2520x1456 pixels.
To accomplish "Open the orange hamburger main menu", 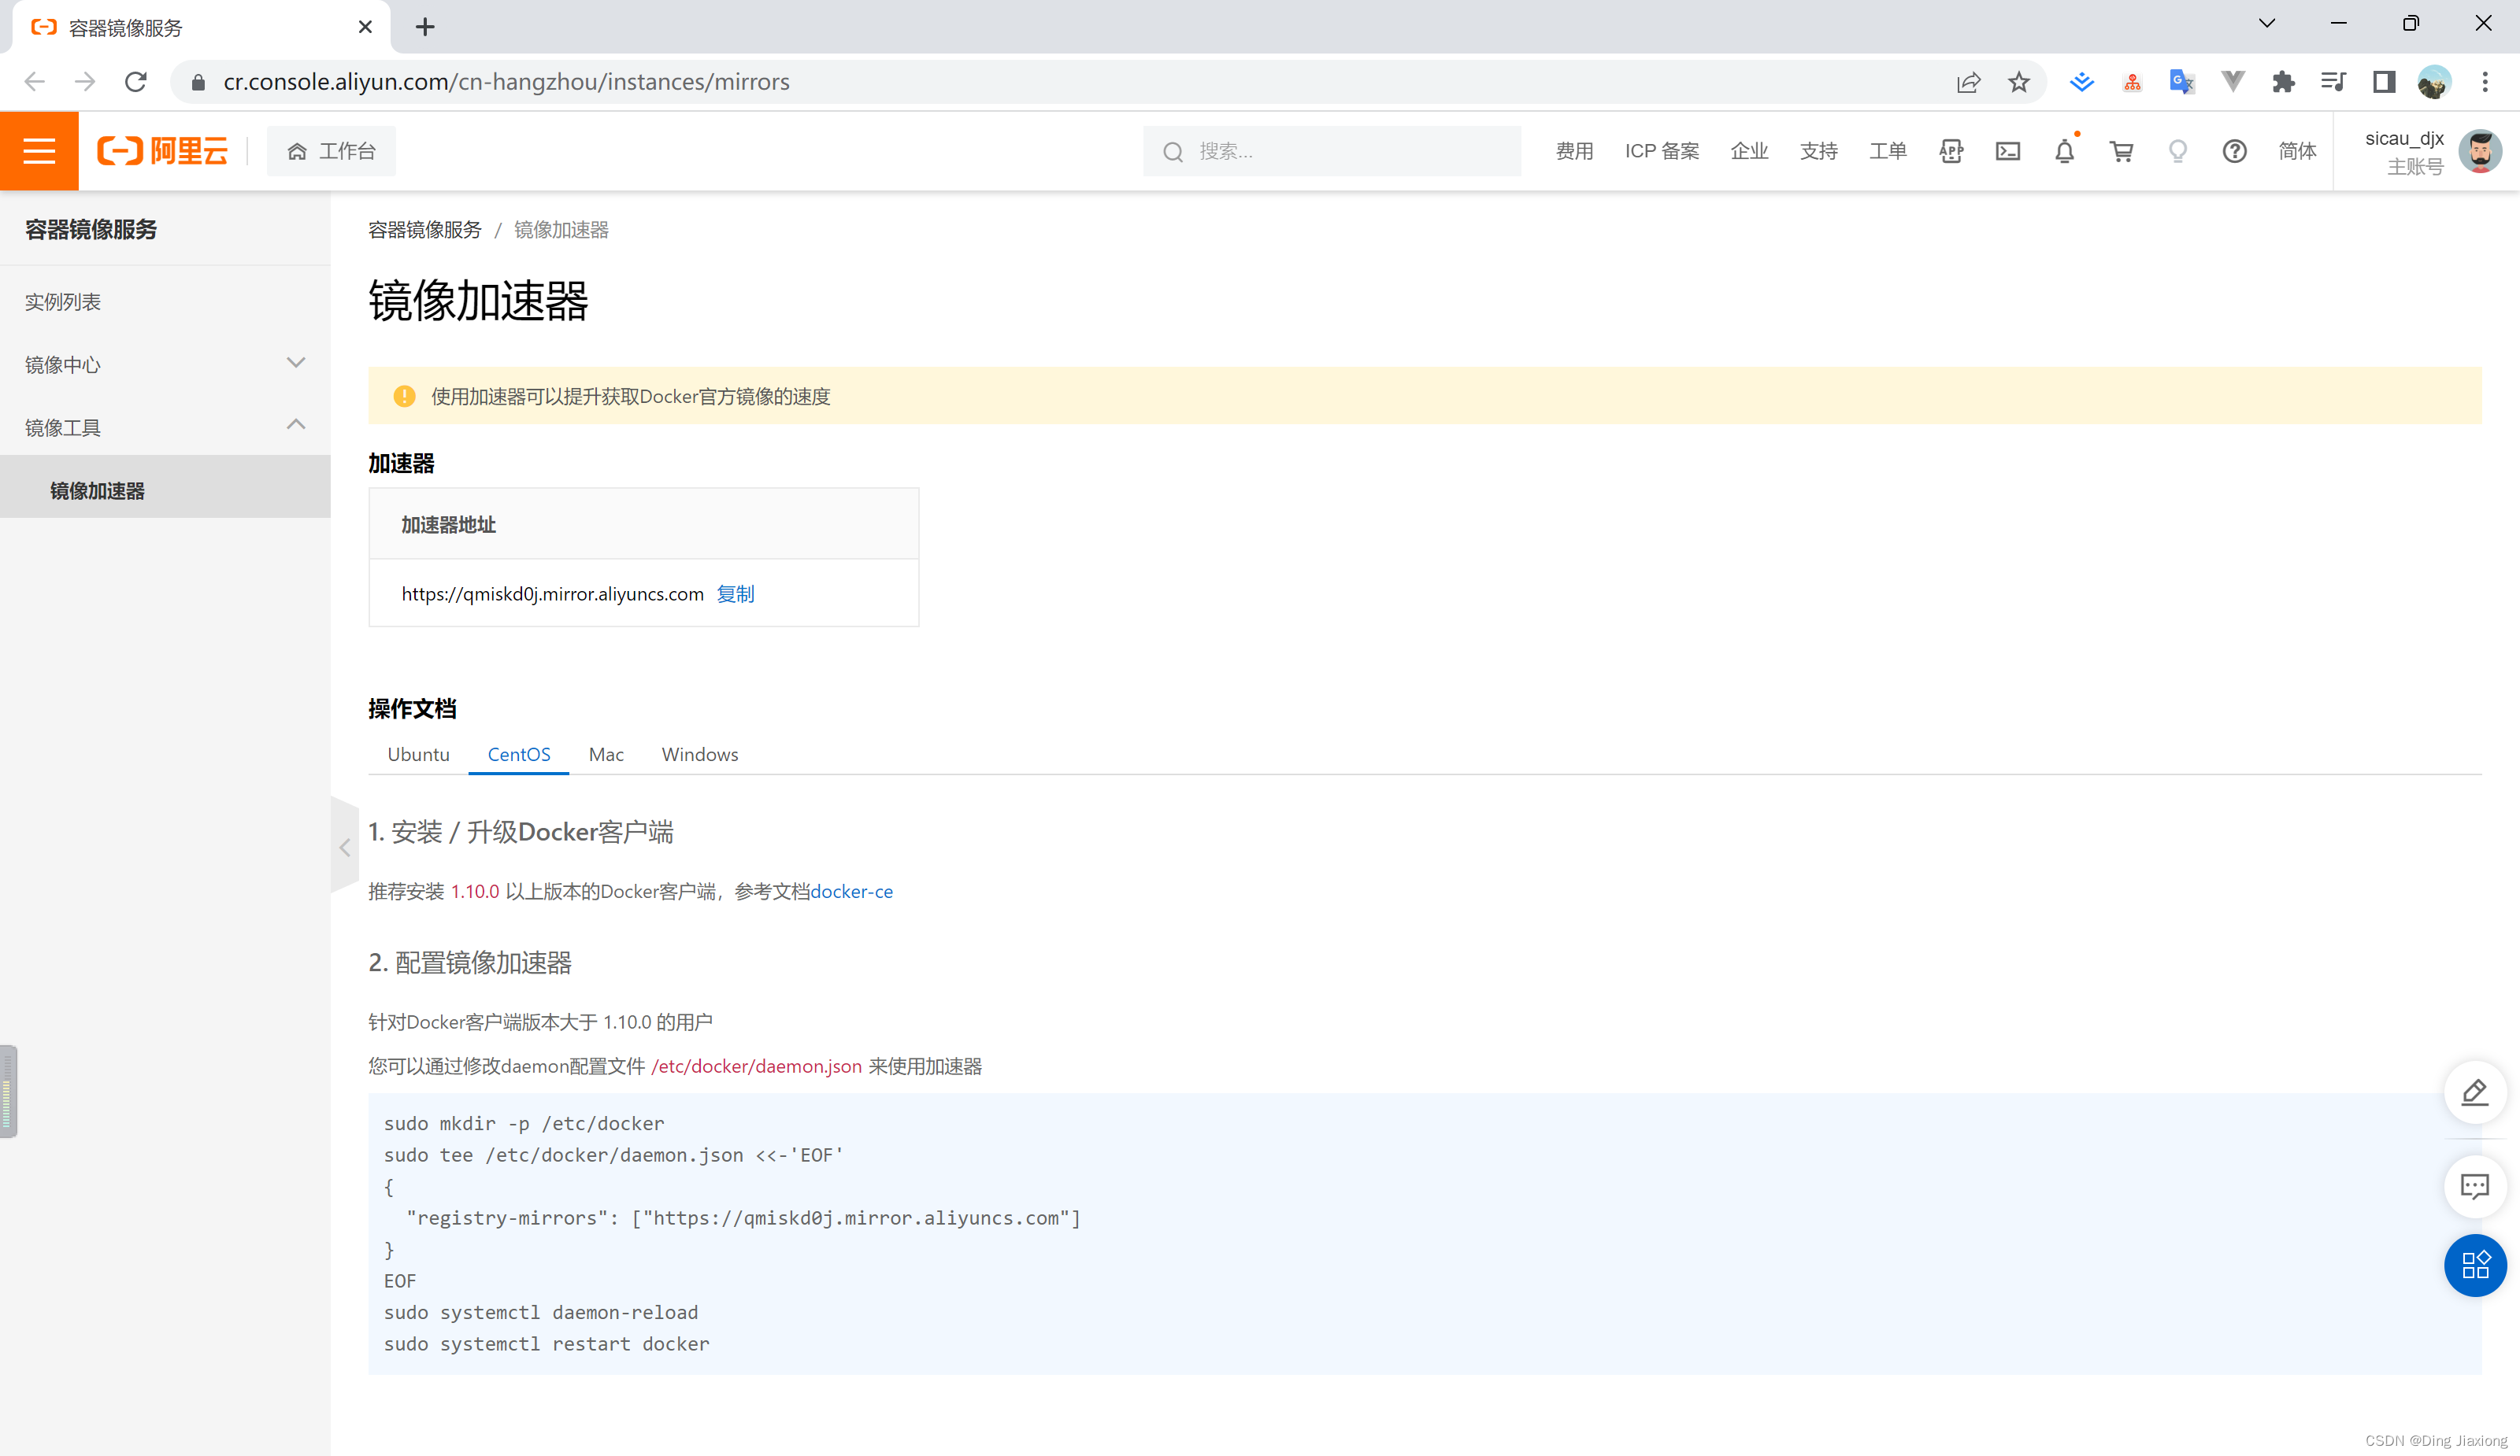I will 39,151.
